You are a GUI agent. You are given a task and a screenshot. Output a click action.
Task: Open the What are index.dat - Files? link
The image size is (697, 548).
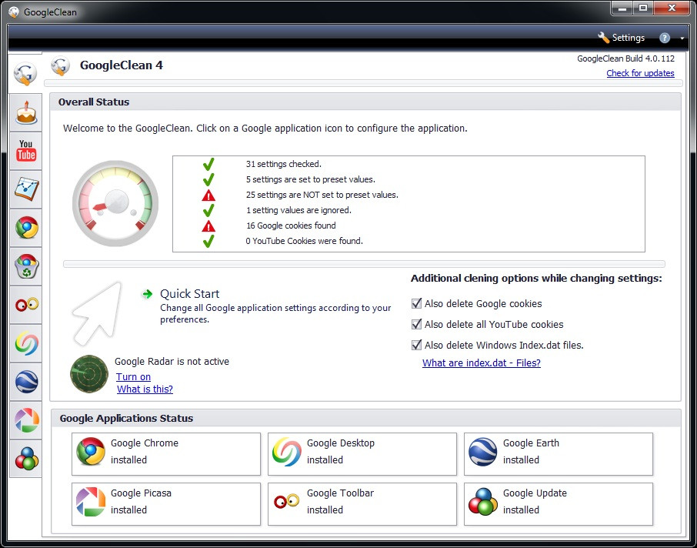(482, 363)
